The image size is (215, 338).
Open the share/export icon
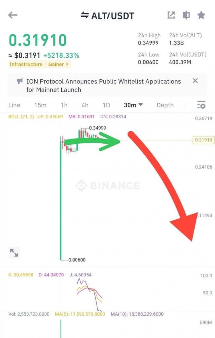(171, 15)
